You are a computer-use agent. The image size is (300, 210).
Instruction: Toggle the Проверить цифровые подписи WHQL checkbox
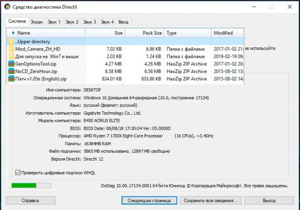(x=18, y=173)
